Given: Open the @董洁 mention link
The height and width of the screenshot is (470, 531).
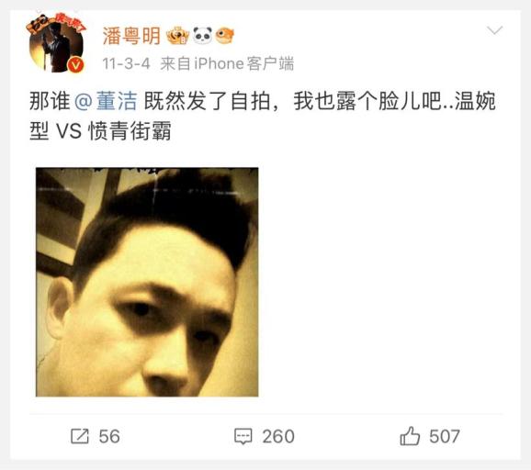Looking at the screenshot, I should tap(106, 101).
